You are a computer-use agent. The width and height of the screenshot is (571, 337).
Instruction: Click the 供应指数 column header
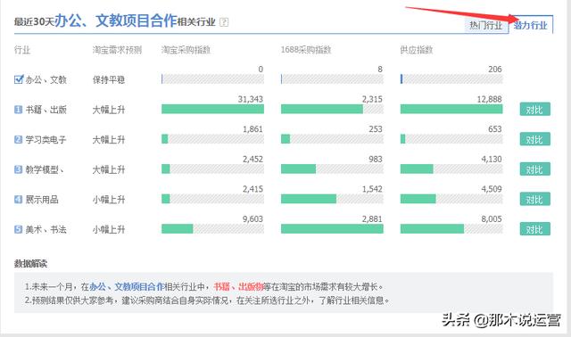(417, 50)
